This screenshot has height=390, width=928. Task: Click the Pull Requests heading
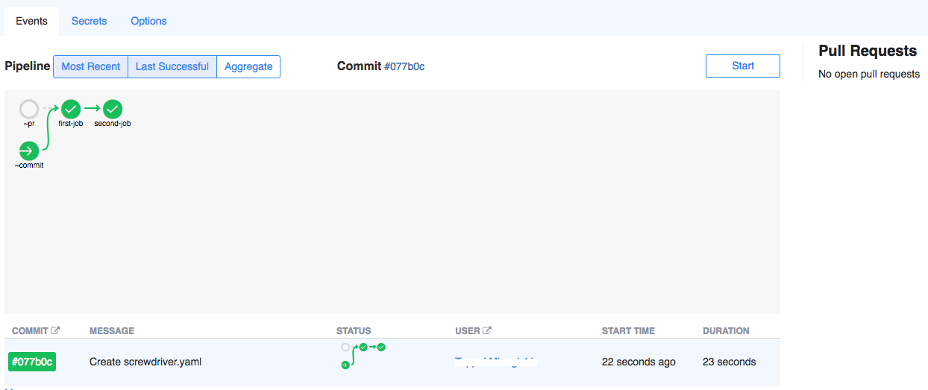tap(868, 51)
